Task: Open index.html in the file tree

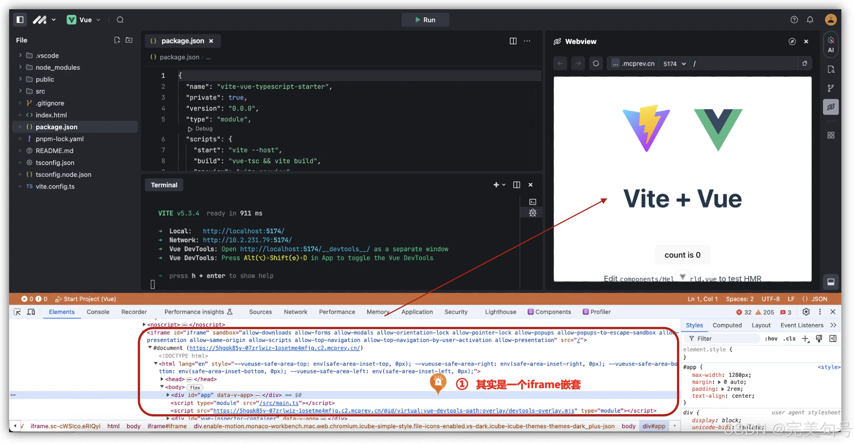Action: coord(51,115)
